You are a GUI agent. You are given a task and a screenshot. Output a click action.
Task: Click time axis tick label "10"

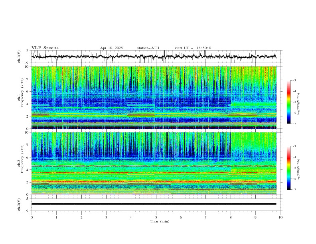point(280,217)
